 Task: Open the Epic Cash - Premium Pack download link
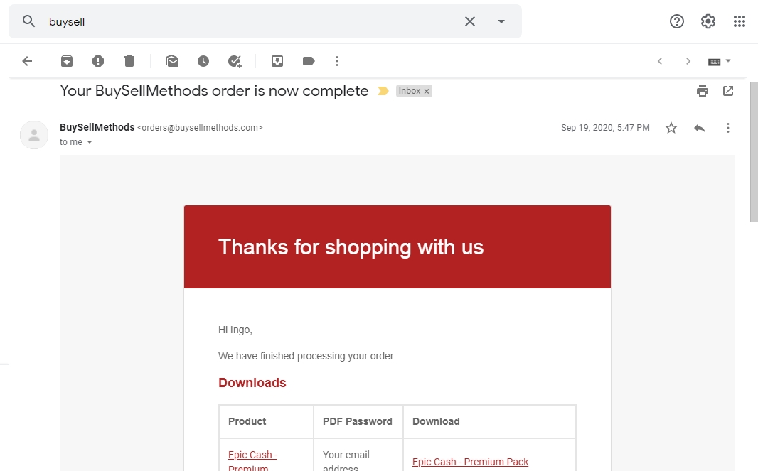470,461
